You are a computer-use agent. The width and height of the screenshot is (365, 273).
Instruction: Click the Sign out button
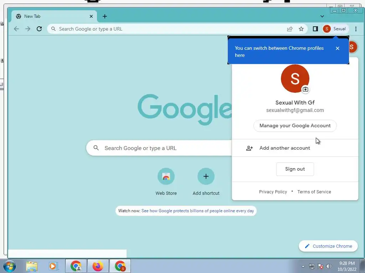pos(295,169)
